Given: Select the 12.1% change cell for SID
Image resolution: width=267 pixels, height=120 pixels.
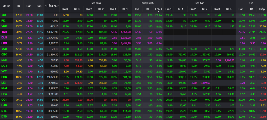Looking at the screenshot, I should point(158,15).
